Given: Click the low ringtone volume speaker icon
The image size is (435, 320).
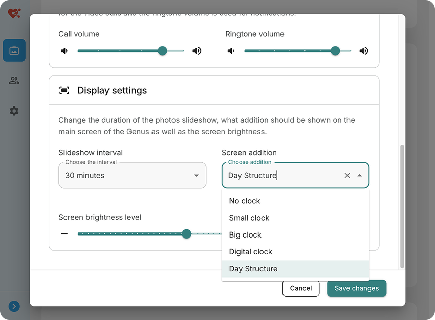Looking at the screenshot, I should click(x=231, y=51).
